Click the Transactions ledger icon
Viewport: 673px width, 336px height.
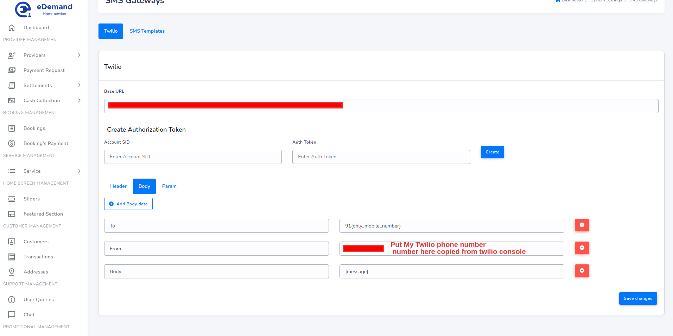click(x=12, y=257)
